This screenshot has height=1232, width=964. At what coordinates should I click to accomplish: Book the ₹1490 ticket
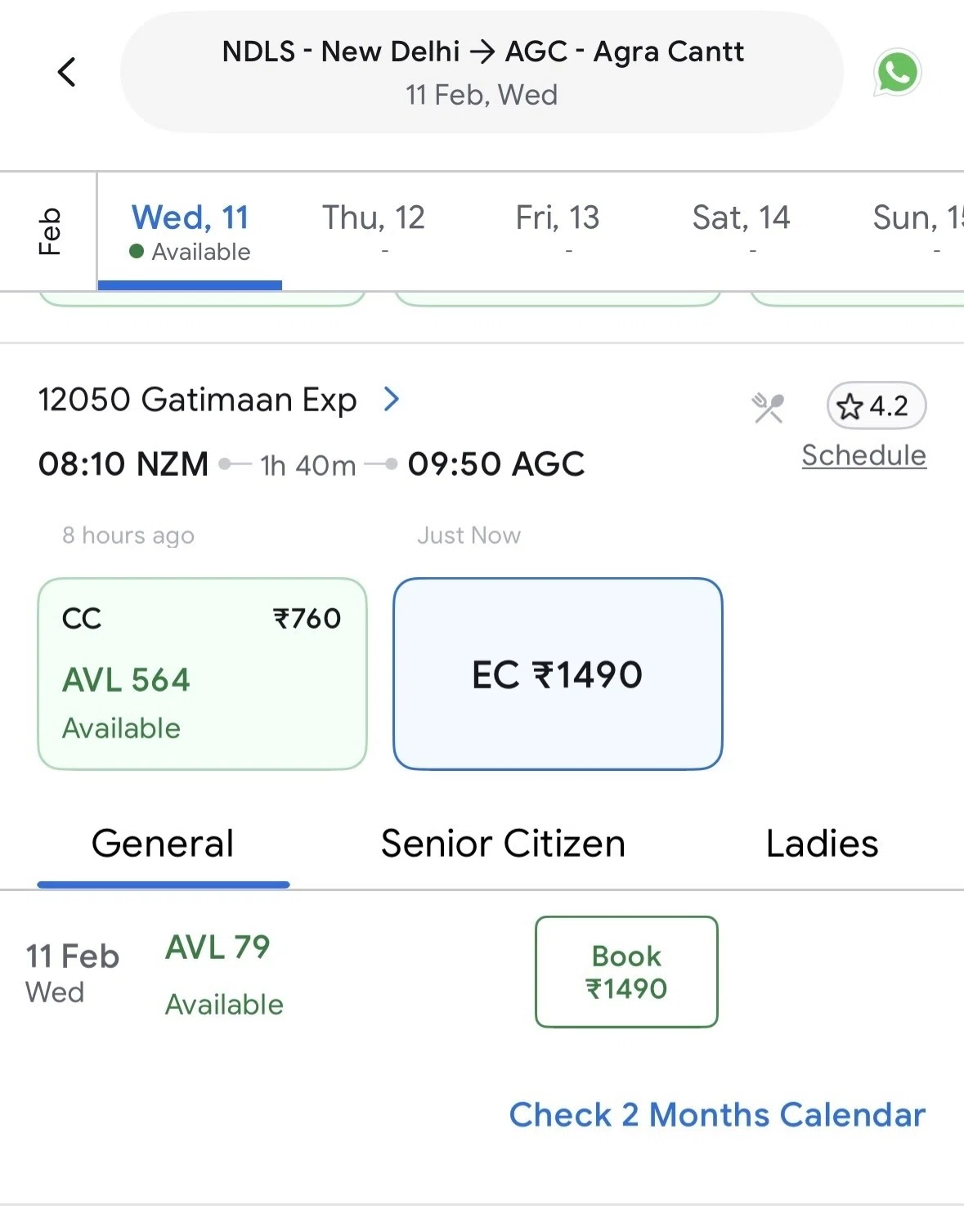point(626,971)
